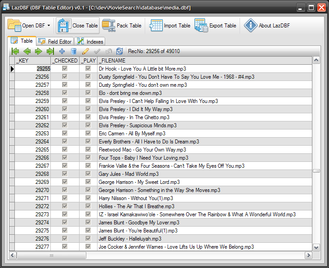The width and height of the screenshot is (329, 268).
Task: Toggle _CHECKED checkbox for record 29266
Action: point(65,158)
